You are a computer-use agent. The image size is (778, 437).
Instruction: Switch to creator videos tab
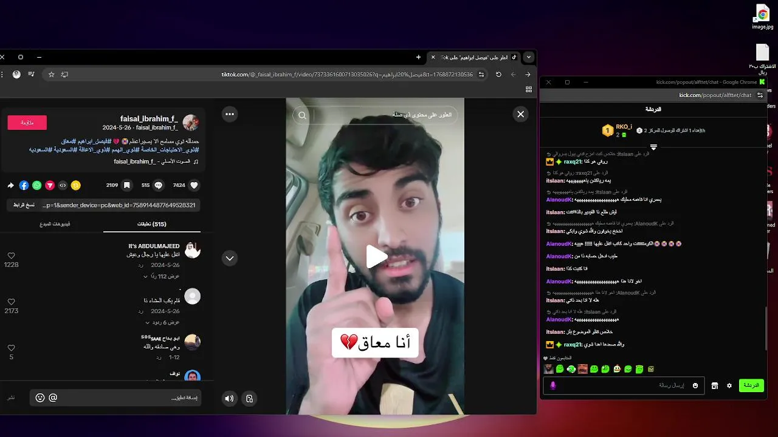point(55,224)
